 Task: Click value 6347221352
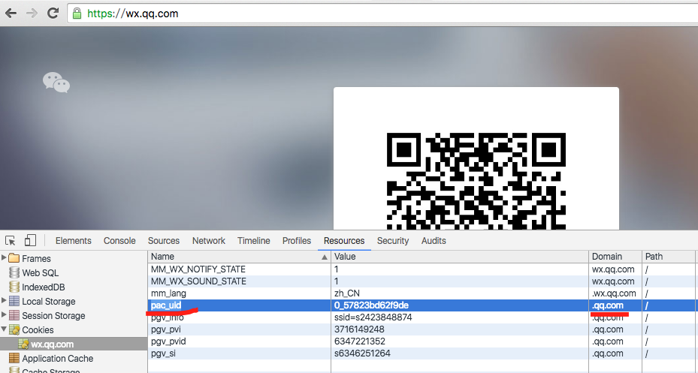point(359,341)
